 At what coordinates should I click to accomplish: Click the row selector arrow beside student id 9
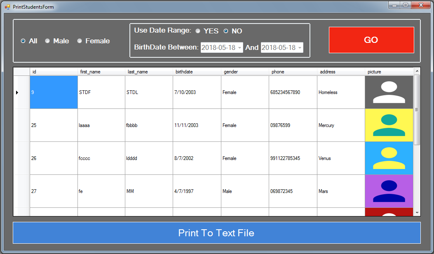click(17, 92)
